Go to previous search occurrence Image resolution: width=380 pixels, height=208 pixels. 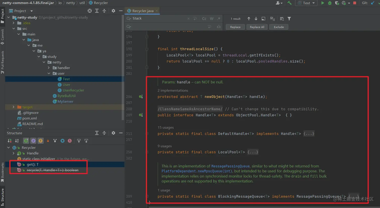tap(249, 19)
